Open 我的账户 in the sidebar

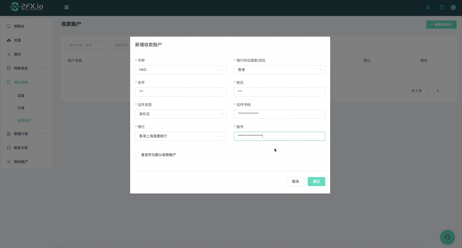click(21, 162)
